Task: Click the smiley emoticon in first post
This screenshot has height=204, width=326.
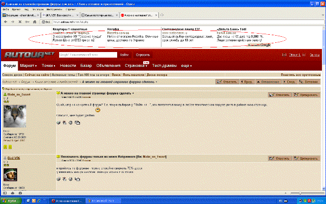Action: click(98, 110)
